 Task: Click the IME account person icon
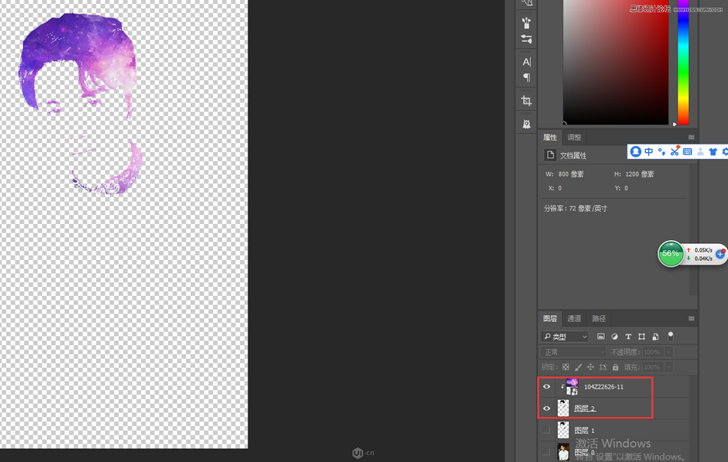point(700,151)
